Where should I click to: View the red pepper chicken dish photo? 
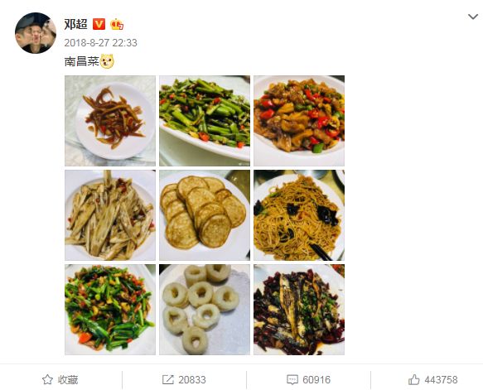pyautogui.click(x=299, y=121)
